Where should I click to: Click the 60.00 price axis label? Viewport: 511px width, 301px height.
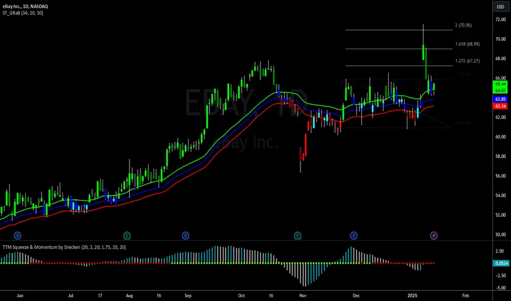[501, 137]
